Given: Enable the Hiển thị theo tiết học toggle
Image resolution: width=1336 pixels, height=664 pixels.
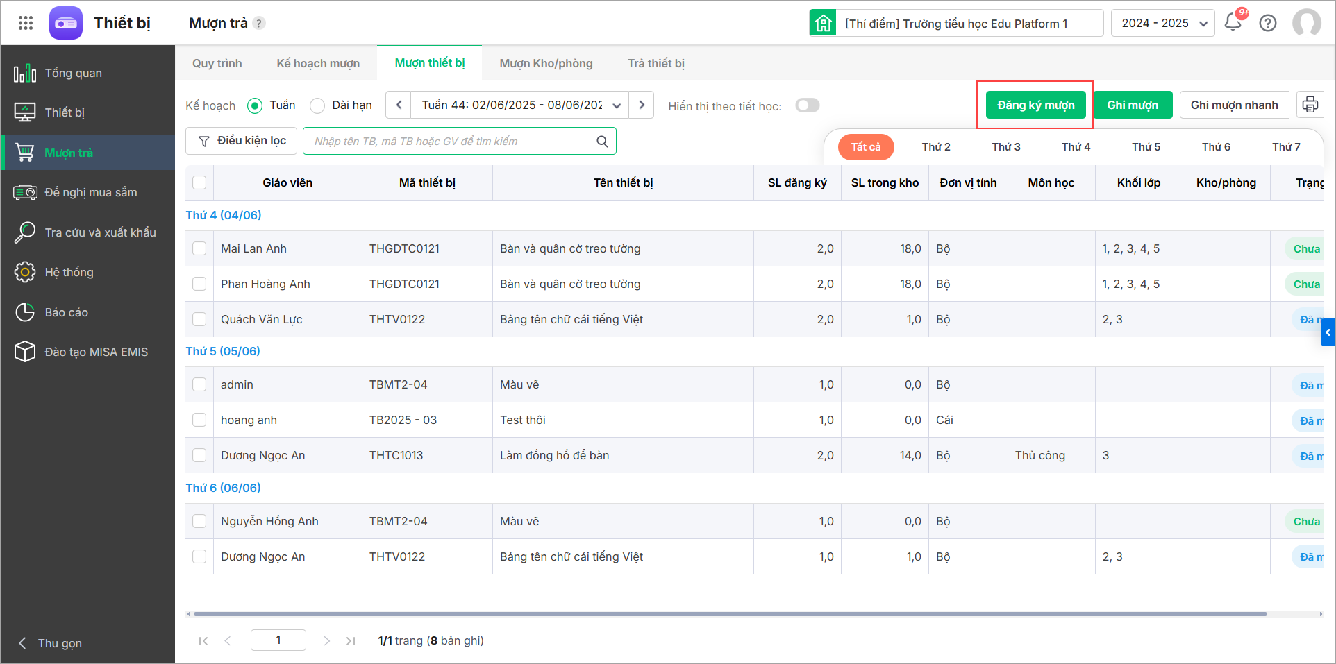Looking at the screenshot, I should pyautogui.click(x=808, y=105).
